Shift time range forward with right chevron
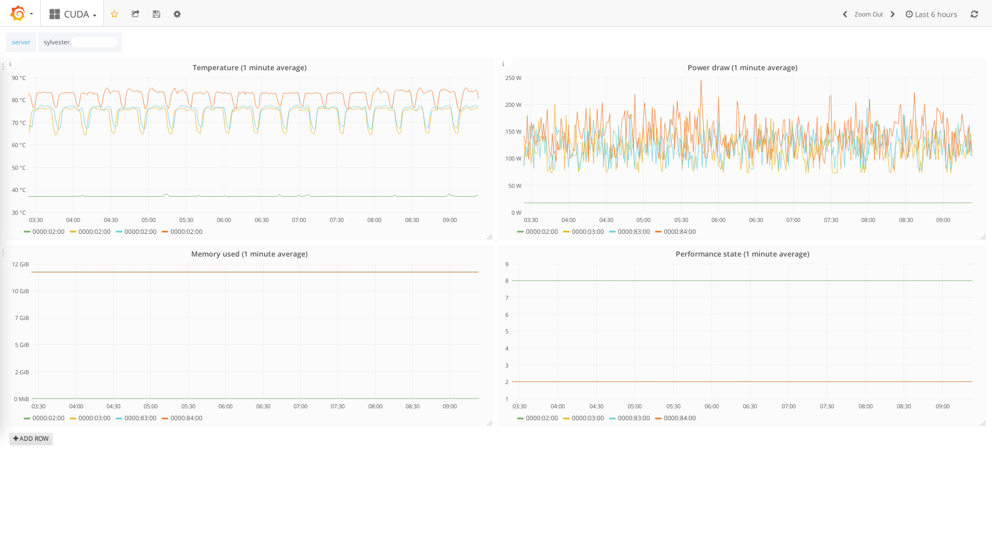This screenshot has width=992, height=557. pyautogui.click(x=892, y=14)
